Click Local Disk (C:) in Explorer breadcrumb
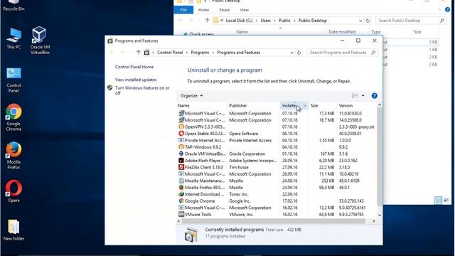This screenshot has height=256, width=455. tap(239, 21)
